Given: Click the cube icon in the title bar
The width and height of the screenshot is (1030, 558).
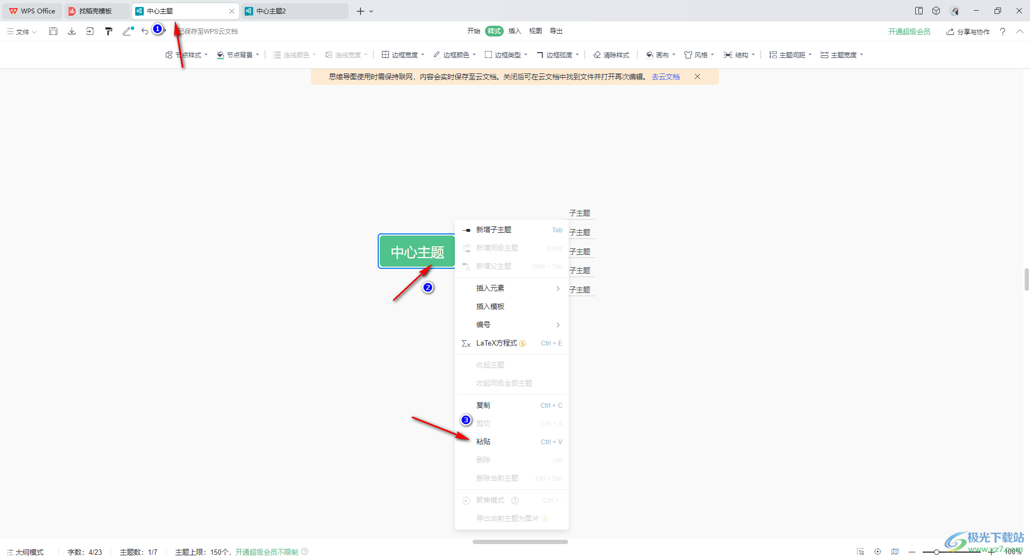Looking at the screenshot, I should 936,11.
